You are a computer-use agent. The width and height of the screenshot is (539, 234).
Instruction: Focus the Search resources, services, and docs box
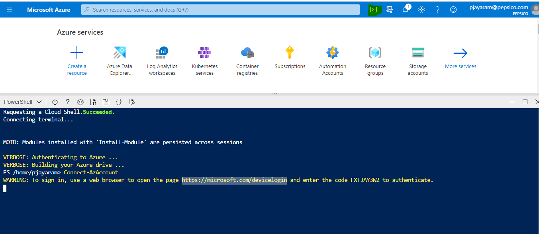tap(220, 10)
